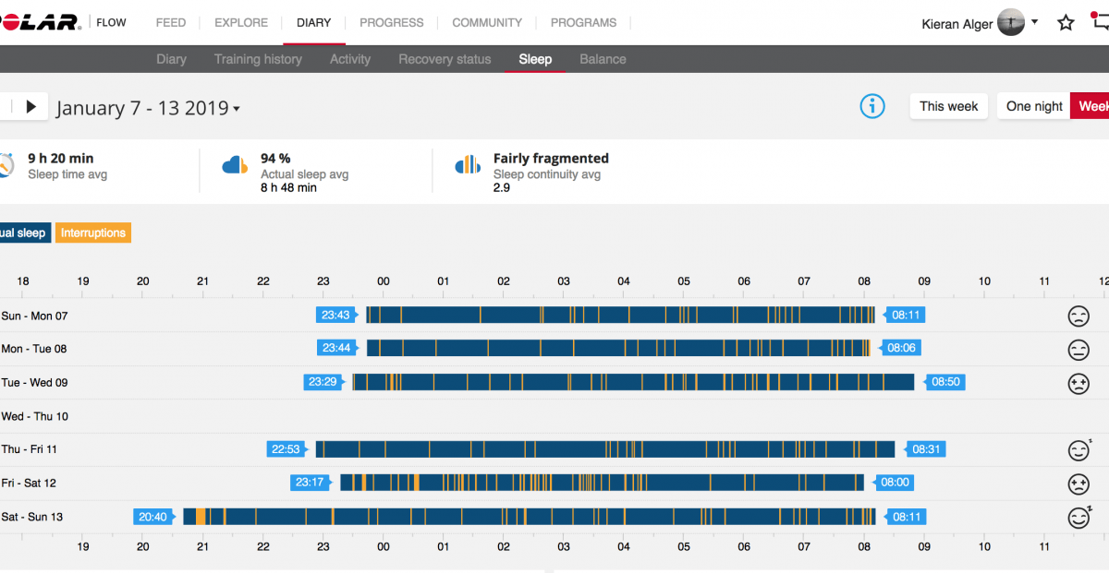The height and width of the screenshot is (573, 1109).
Task: Go to next week with arrow button
Action: [x=30, y=107]
